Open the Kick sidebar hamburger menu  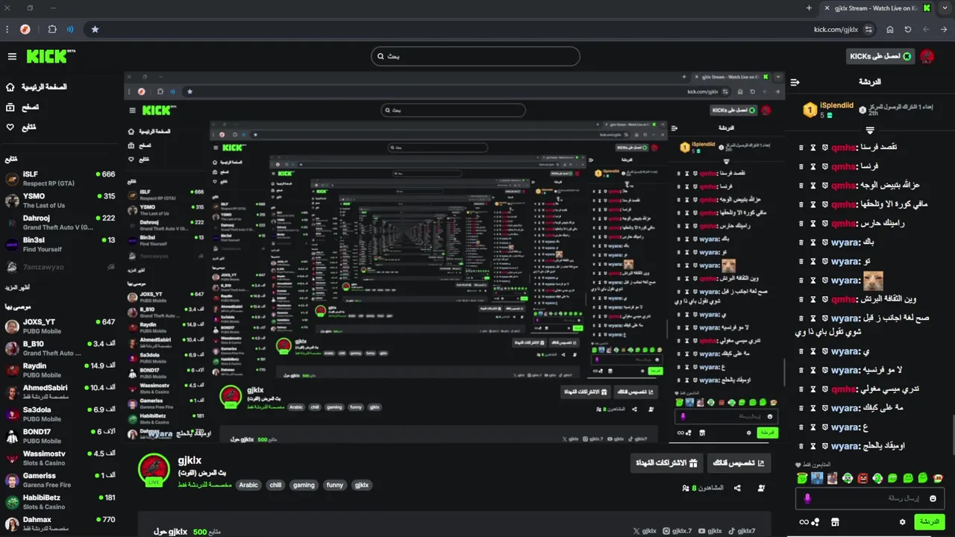coord(12,57)
